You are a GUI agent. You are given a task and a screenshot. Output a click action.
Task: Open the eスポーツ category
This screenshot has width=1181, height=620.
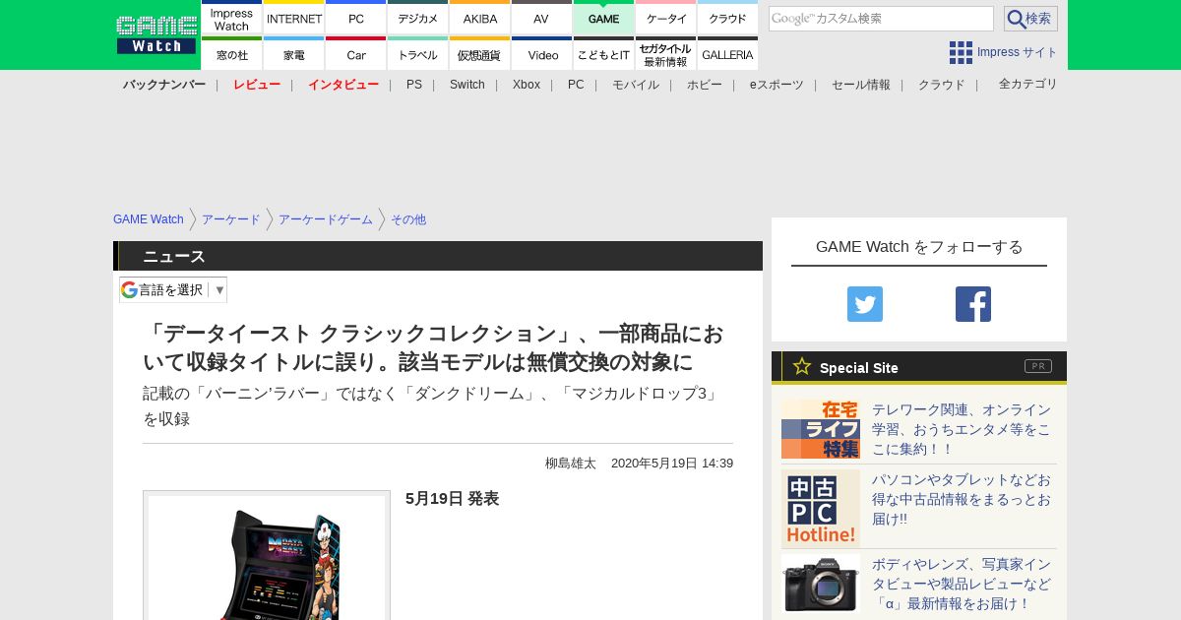777,85
